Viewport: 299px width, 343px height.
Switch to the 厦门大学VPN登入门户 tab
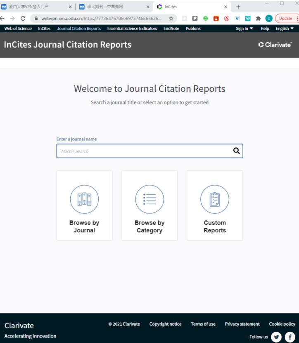[37, 7]
